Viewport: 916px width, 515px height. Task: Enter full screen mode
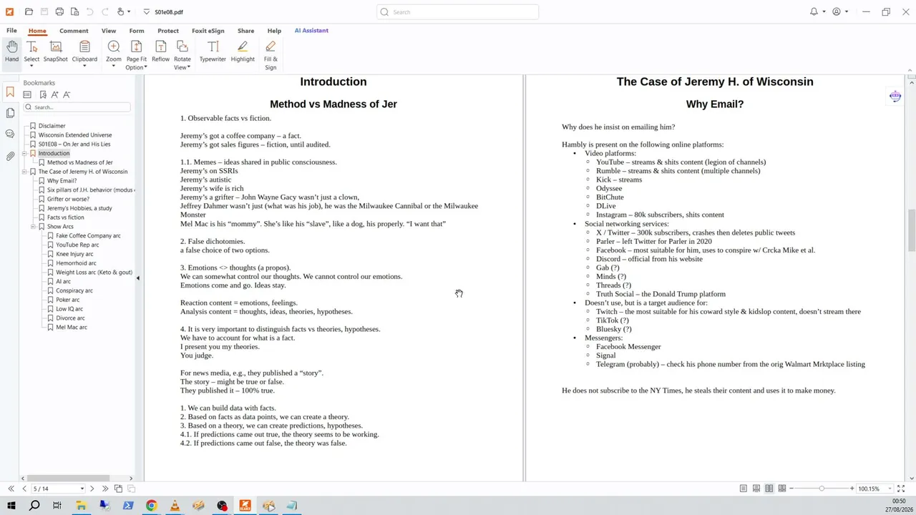pyautogui.click(x=901, y=489)
